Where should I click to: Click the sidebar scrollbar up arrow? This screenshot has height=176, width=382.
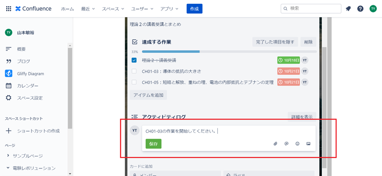point(70,45)
